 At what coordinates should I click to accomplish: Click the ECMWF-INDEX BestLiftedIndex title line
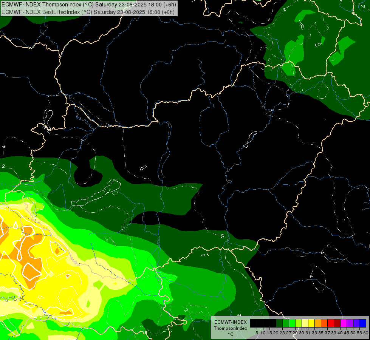(88, 12)
